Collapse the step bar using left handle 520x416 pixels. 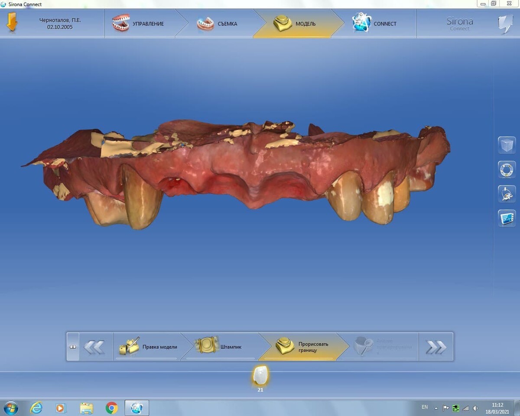tap(73, 347)
